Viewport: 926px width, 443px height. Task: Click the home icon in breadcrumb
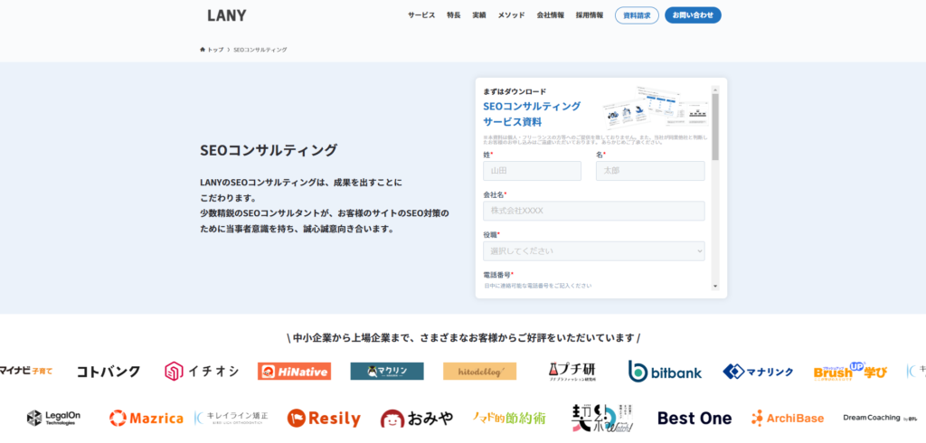203,50
